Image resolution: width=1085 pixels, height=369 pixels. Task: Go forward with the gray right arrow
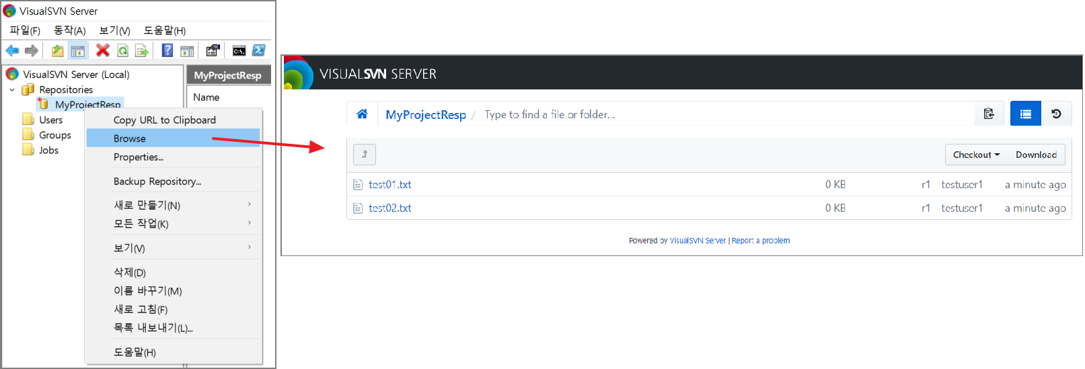tap(31, 50)
